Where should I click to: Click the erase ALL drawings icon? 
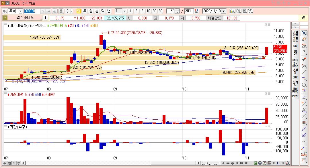pyautogui.click(x=304, y=46)
